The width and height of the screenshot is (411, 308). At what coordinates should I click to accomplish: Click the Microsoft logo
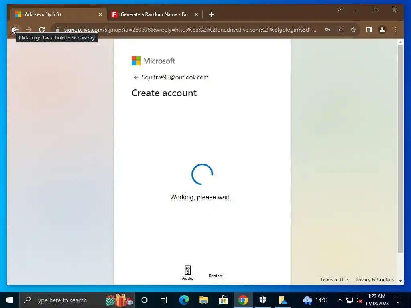pos(153,61)
